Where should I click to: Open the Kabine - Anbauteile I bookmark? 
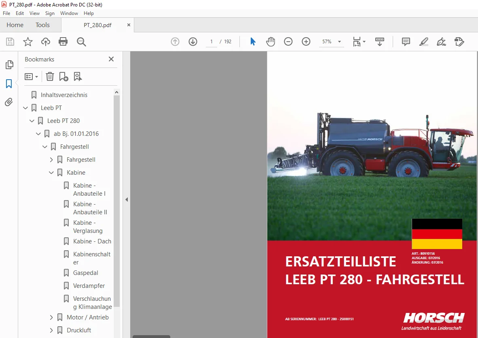click(89, 190)
